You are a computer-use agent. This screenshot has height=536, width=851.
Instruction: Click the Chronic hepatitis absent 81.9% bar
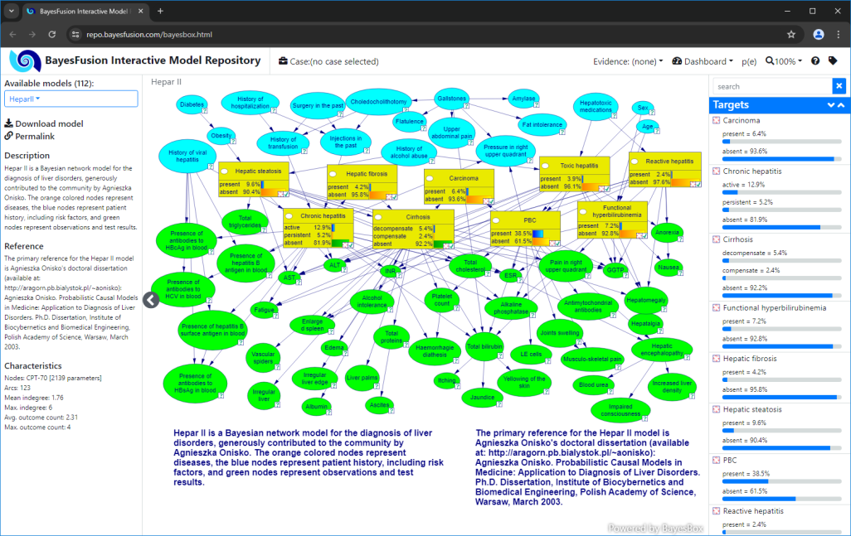tap(781, 228)
